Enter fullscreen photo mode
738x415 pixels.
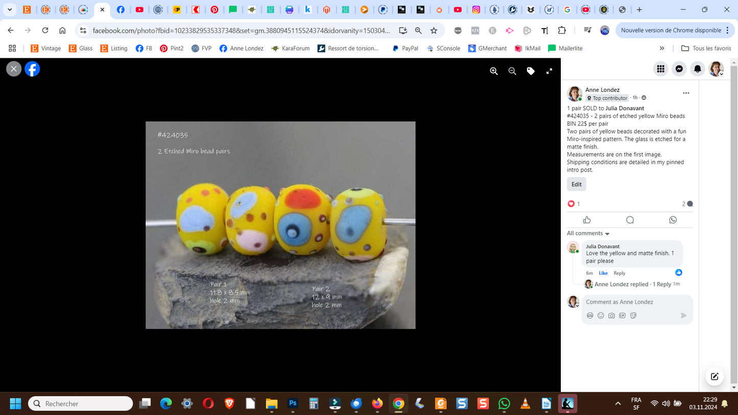pyautogui.click(x=549, y=71)
